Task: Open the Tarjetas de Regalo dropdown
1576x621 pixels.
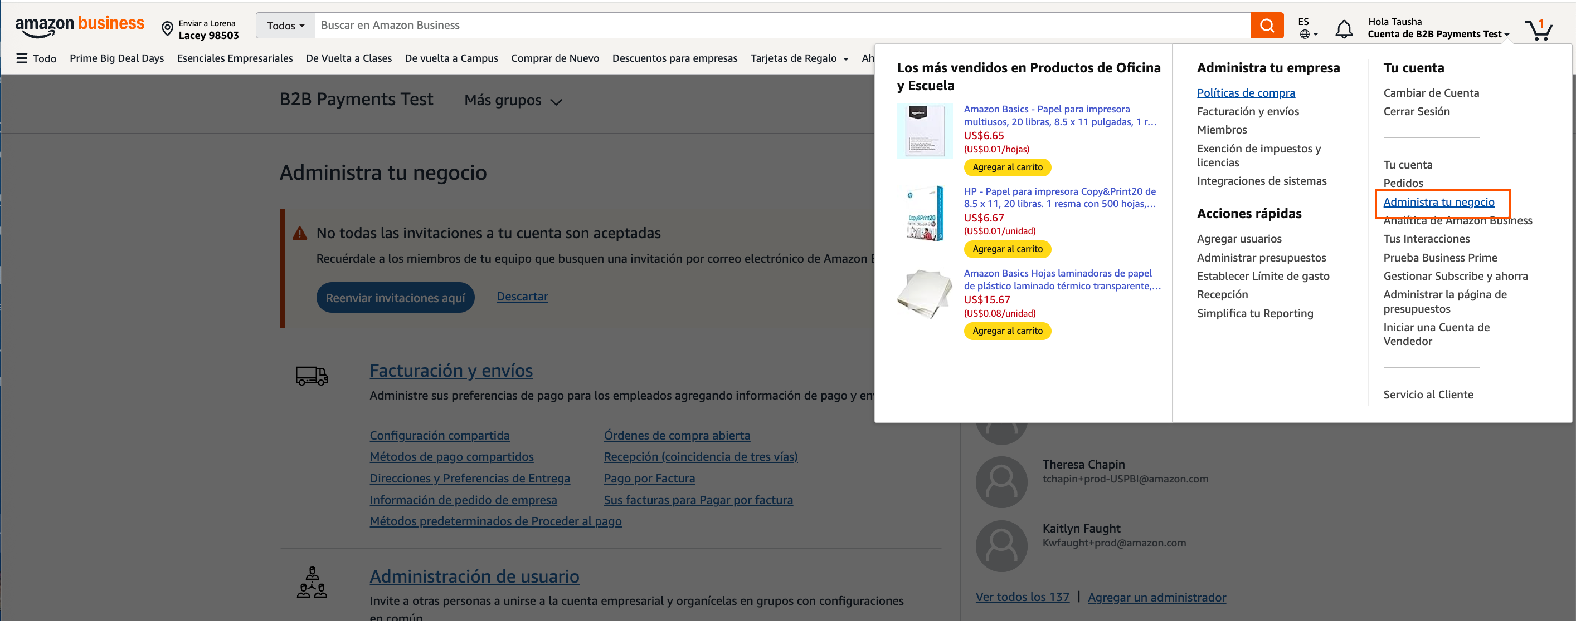Action: [x=799, y=58]
